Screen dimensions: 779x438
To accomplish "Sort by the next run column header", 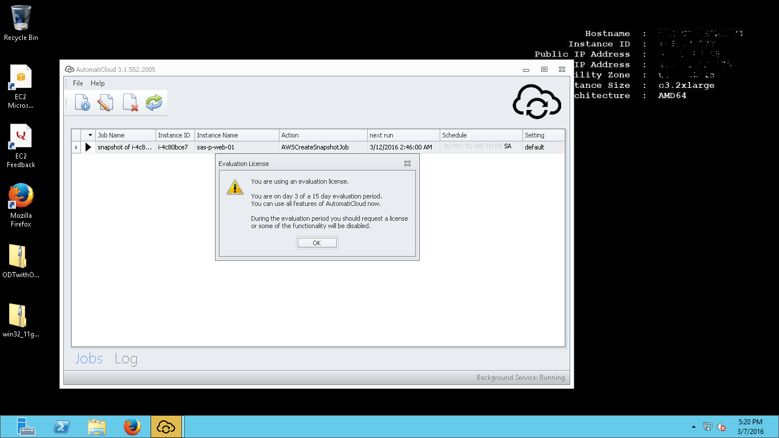I will 404,135.
